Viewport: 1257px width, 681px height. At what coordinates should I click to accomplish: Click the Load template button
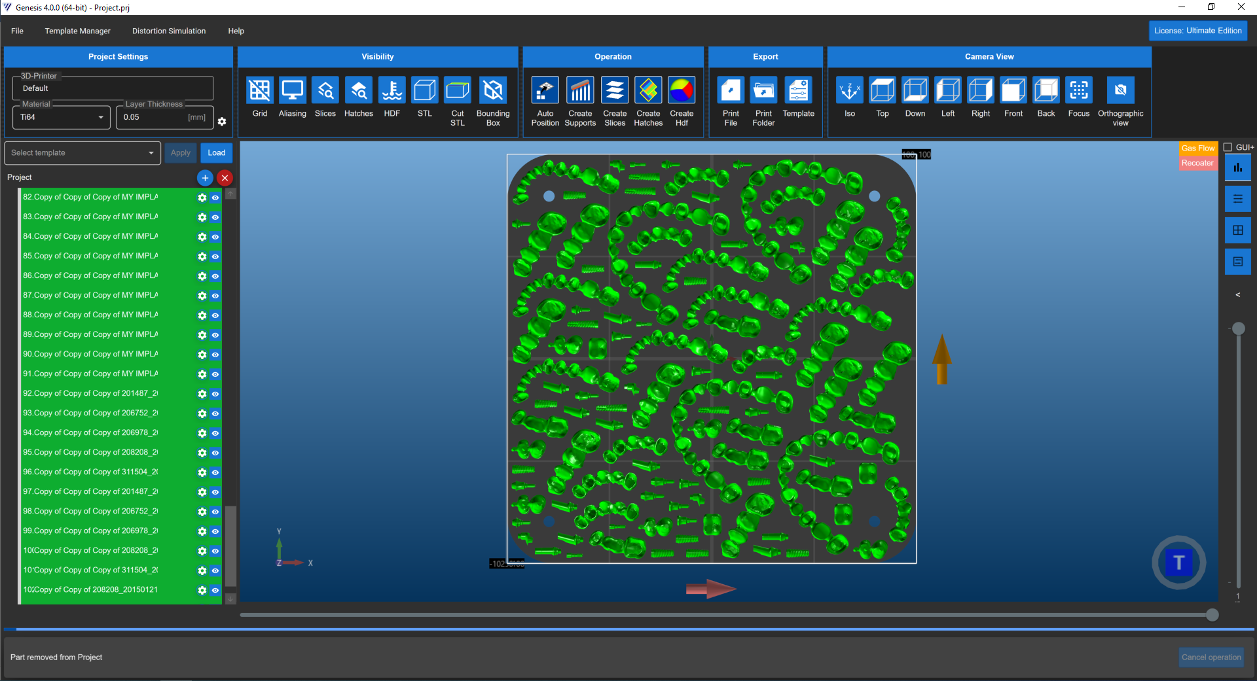click(x=216, y=153)
